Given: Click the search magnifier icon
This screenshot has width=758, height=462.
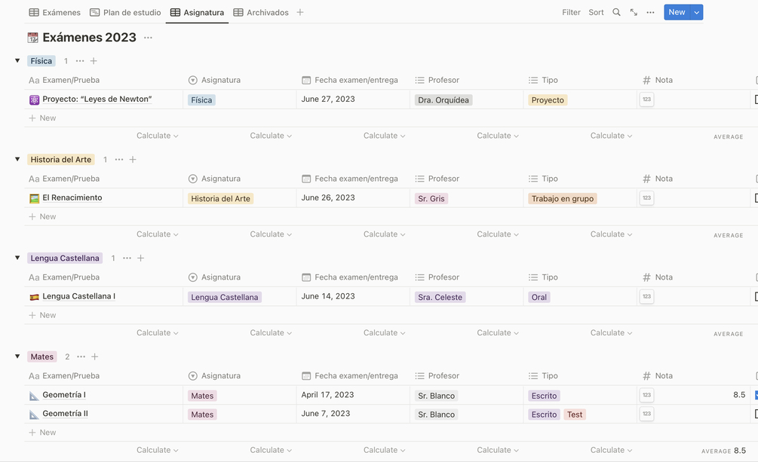Looking at the screenshot, I should coord(616,13).
